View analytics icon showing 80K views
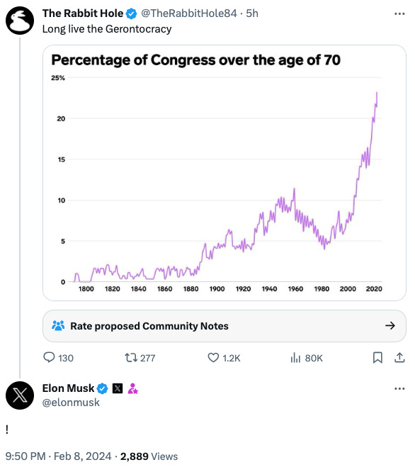 pyautogui.click(x=295, y=358)
